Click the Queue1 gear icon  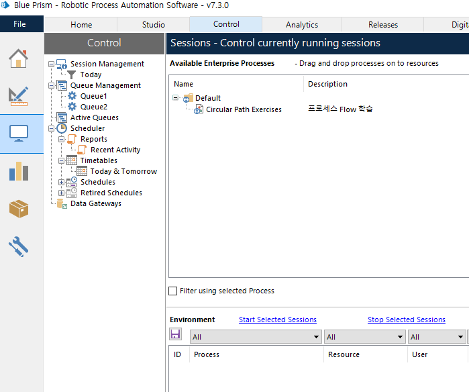[72, 96]
